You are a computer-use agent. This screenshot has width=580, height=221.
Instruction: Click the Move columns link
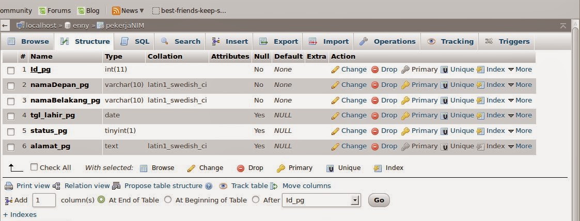click(307, 186)
